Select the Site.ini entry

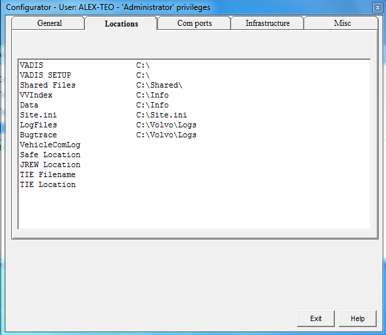(x=194, y=115)
